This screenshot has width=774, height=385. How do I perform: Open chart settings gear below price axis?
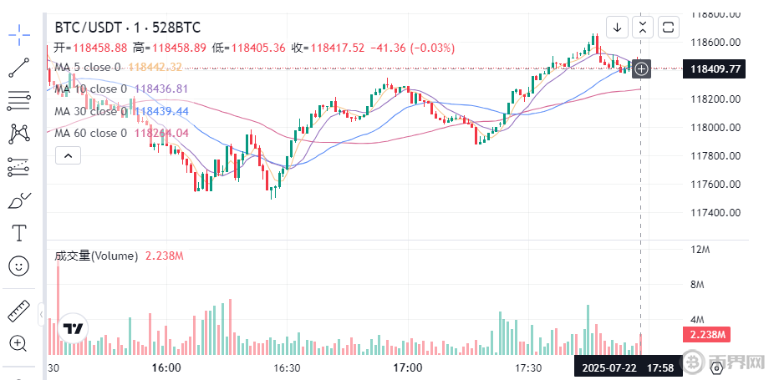pos(717,367)
